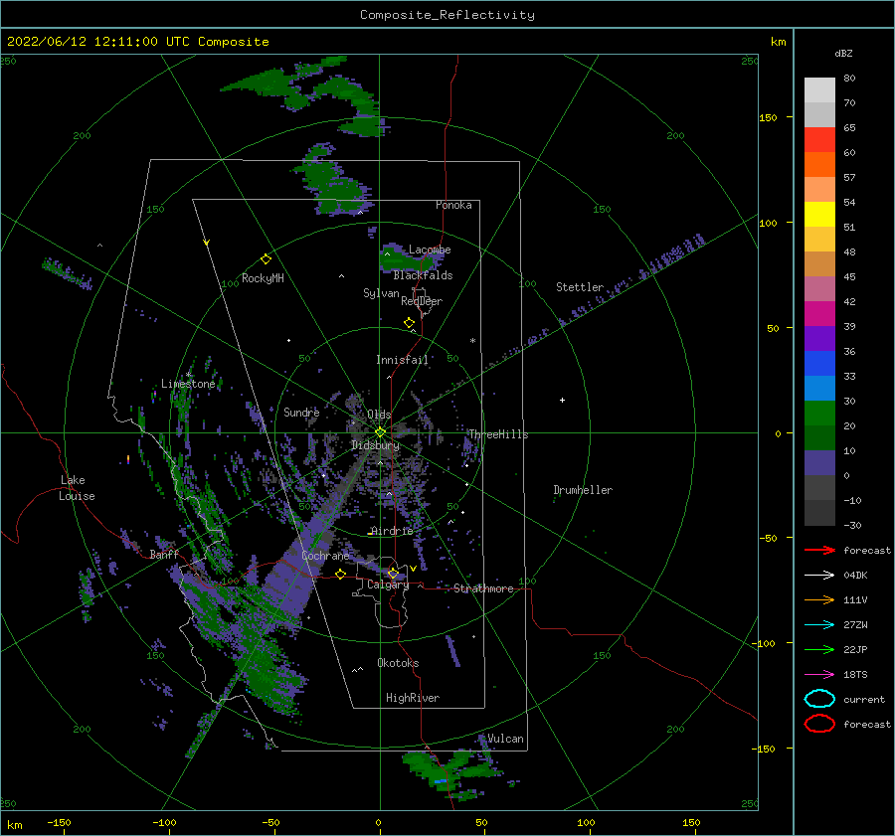Click the Okotoks town label

(398, 662)
